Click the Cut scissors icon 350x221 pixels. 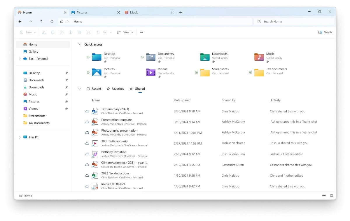tap(44, 32)
